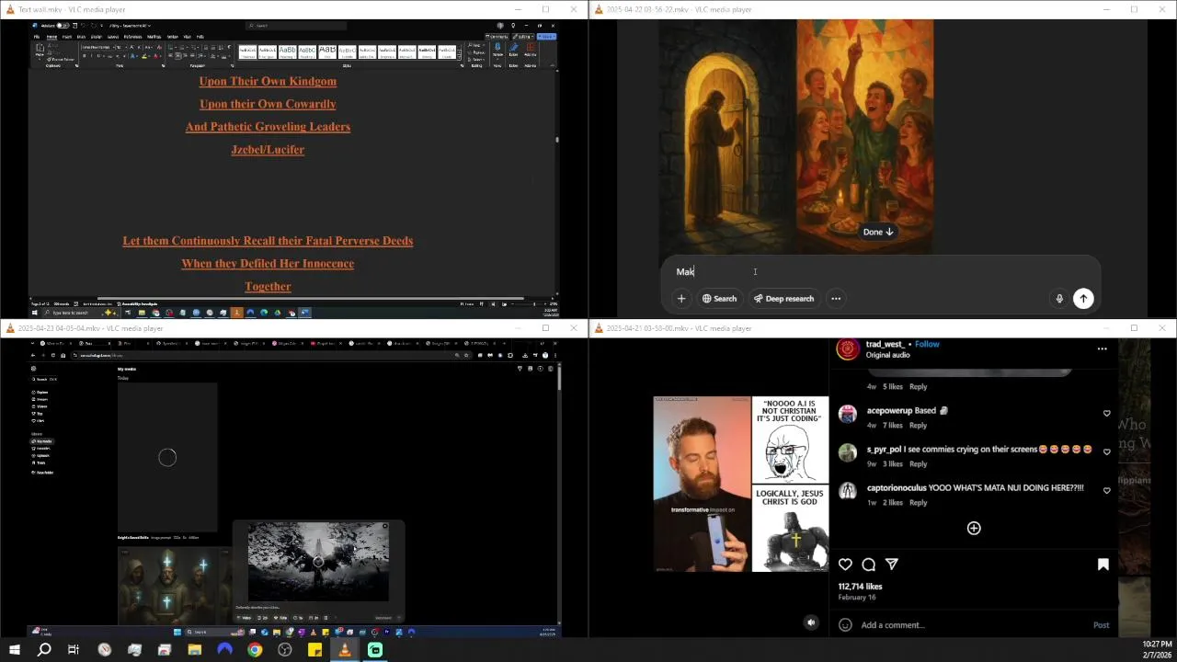This screenshot has height=662, width=1177.
Task: Open the emoji picker beside Add a comment
Action: point(845,625)
